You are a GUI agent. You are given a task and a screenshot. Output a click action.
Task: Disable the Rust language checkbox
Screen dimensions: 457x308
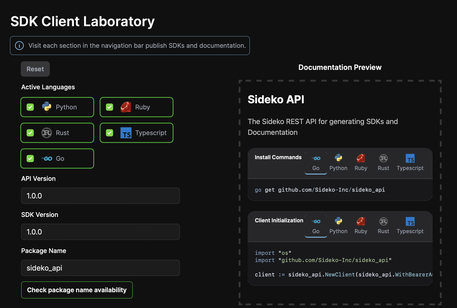[x=30, y=133]
